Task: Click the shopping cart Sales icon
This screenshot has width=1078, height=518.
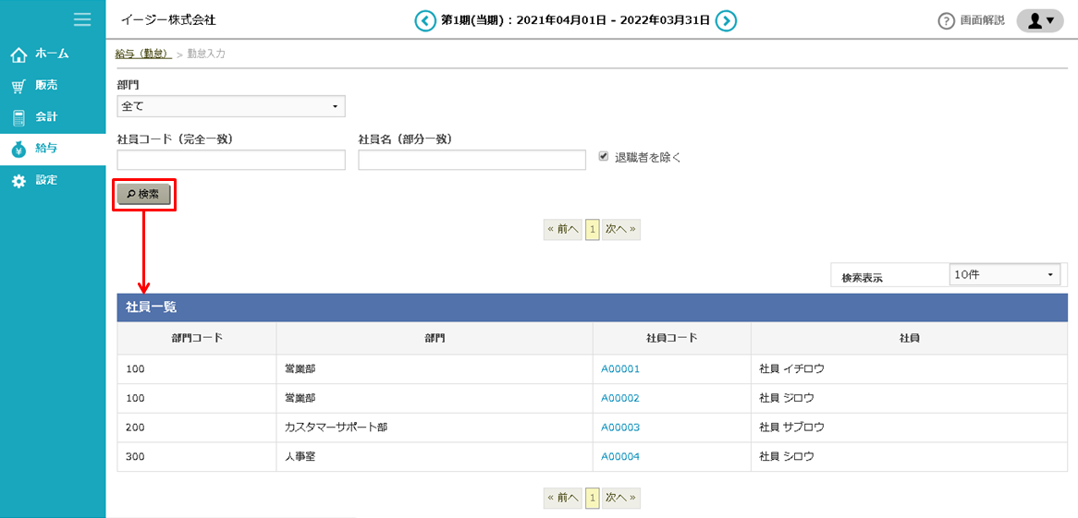Action: [18, 87]
